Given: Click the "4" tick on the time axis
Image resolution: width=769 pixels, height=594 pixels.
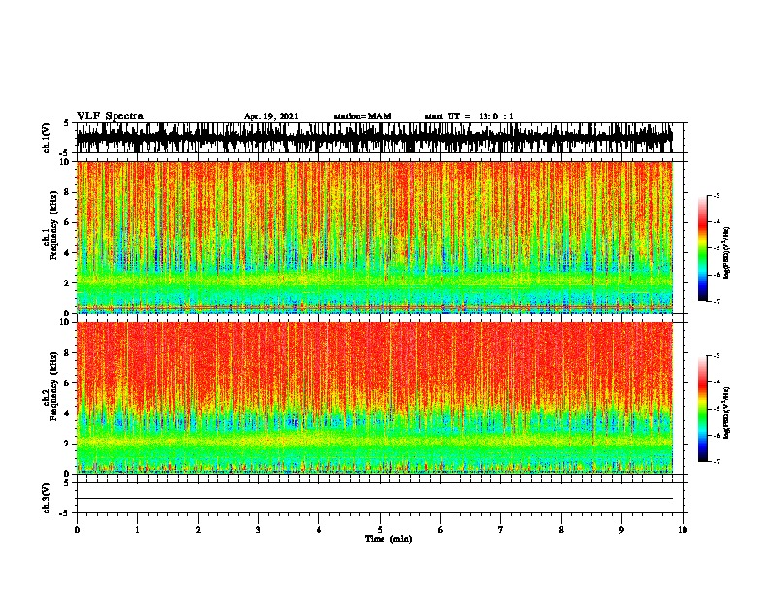Looking at the screenshot, I should coord(319,530).
